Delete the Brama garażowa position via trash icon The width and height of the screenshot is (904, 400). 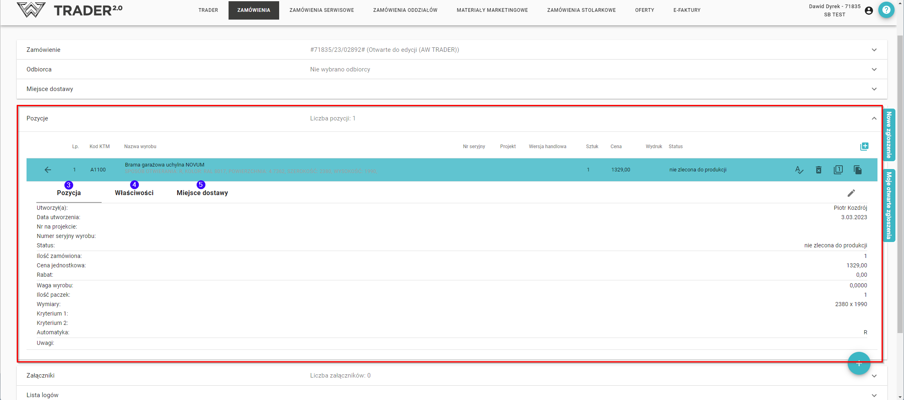818,170
